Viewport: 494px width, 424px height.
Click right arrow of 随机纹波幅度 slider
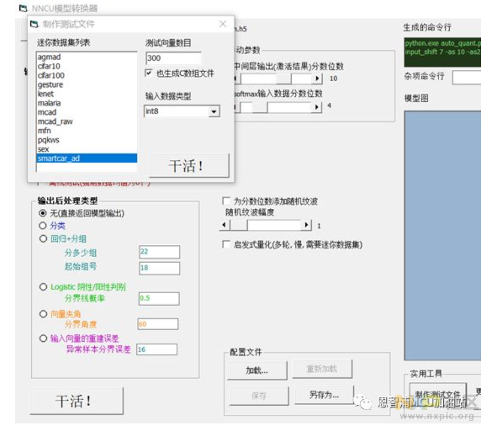click(x=307, y=225)
